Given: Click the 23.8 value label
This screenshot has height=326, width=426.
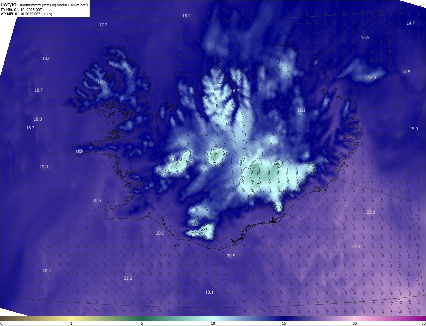Looking at the screenshot, I should pyautogui.click(x=371, y=212).
